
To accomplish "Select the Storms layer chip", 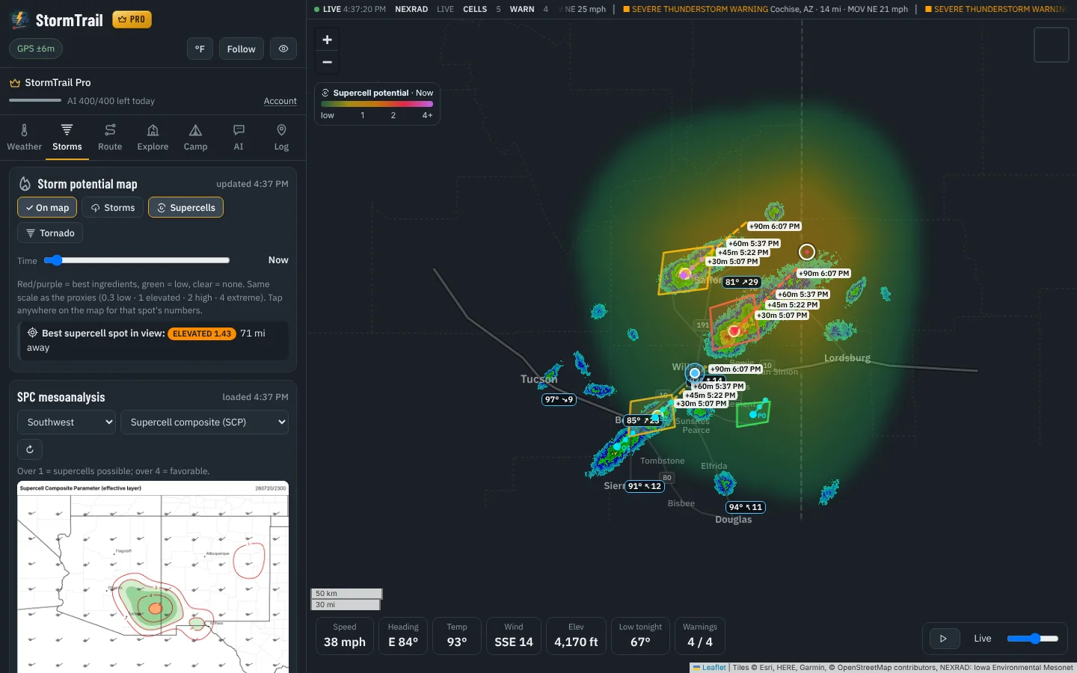I will pos(113,207).
